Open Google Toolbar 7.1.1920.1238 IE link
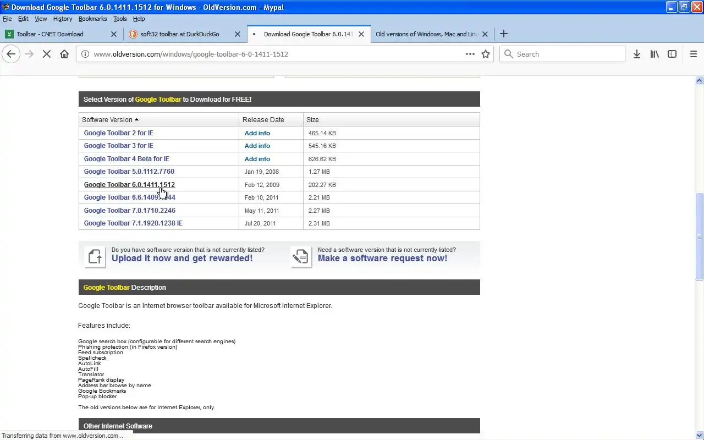The image size is (704, 440). [x=133, y=223]
